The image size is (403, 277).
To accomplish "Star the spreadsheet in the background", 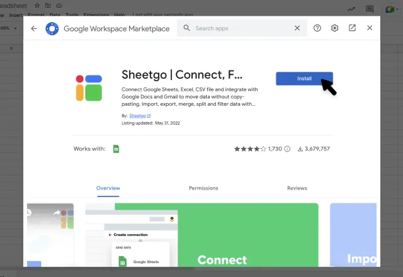I will (x=37, y=6).
